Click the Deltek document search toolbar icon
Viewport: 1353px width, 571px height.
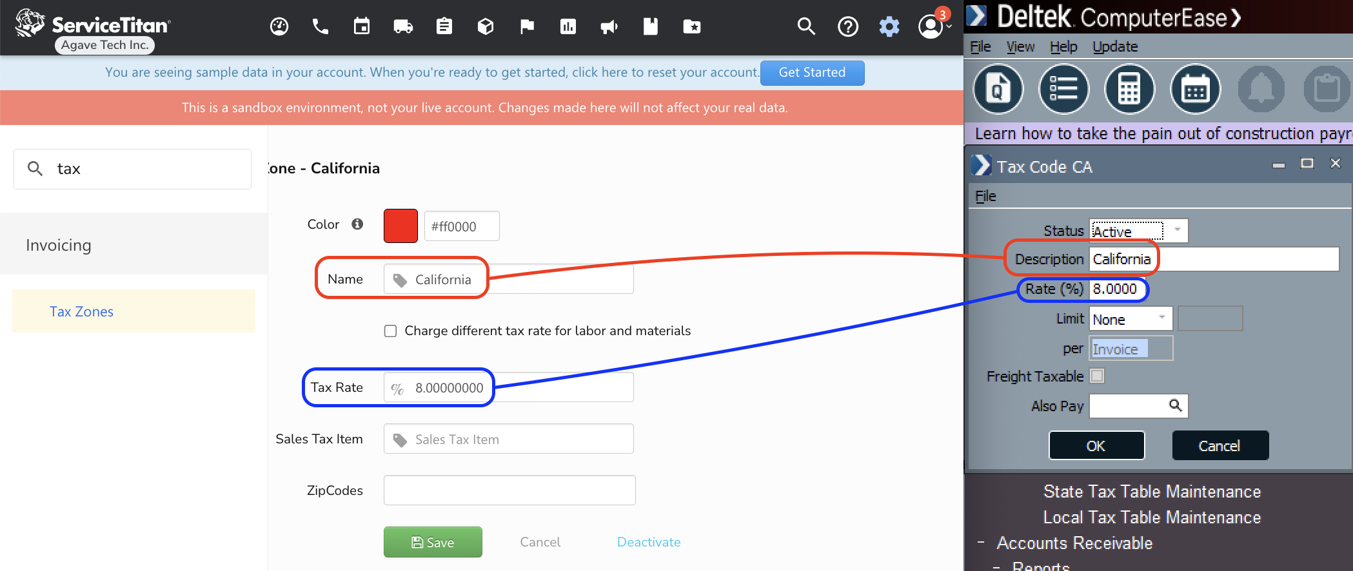click(998, 89)
